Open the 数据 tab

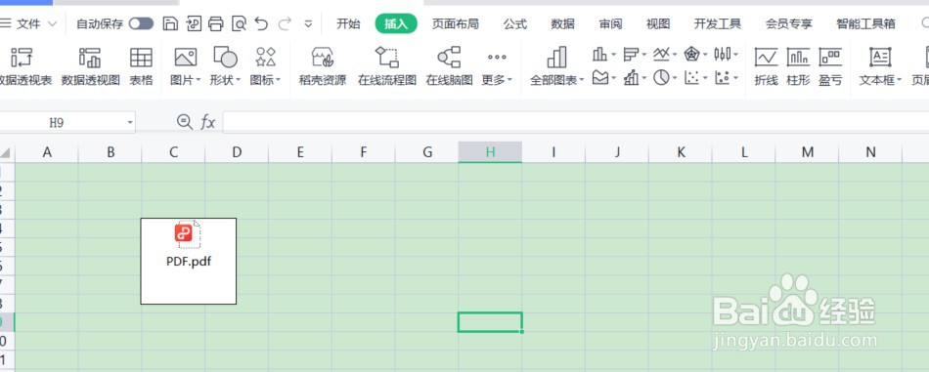[563, 23]
